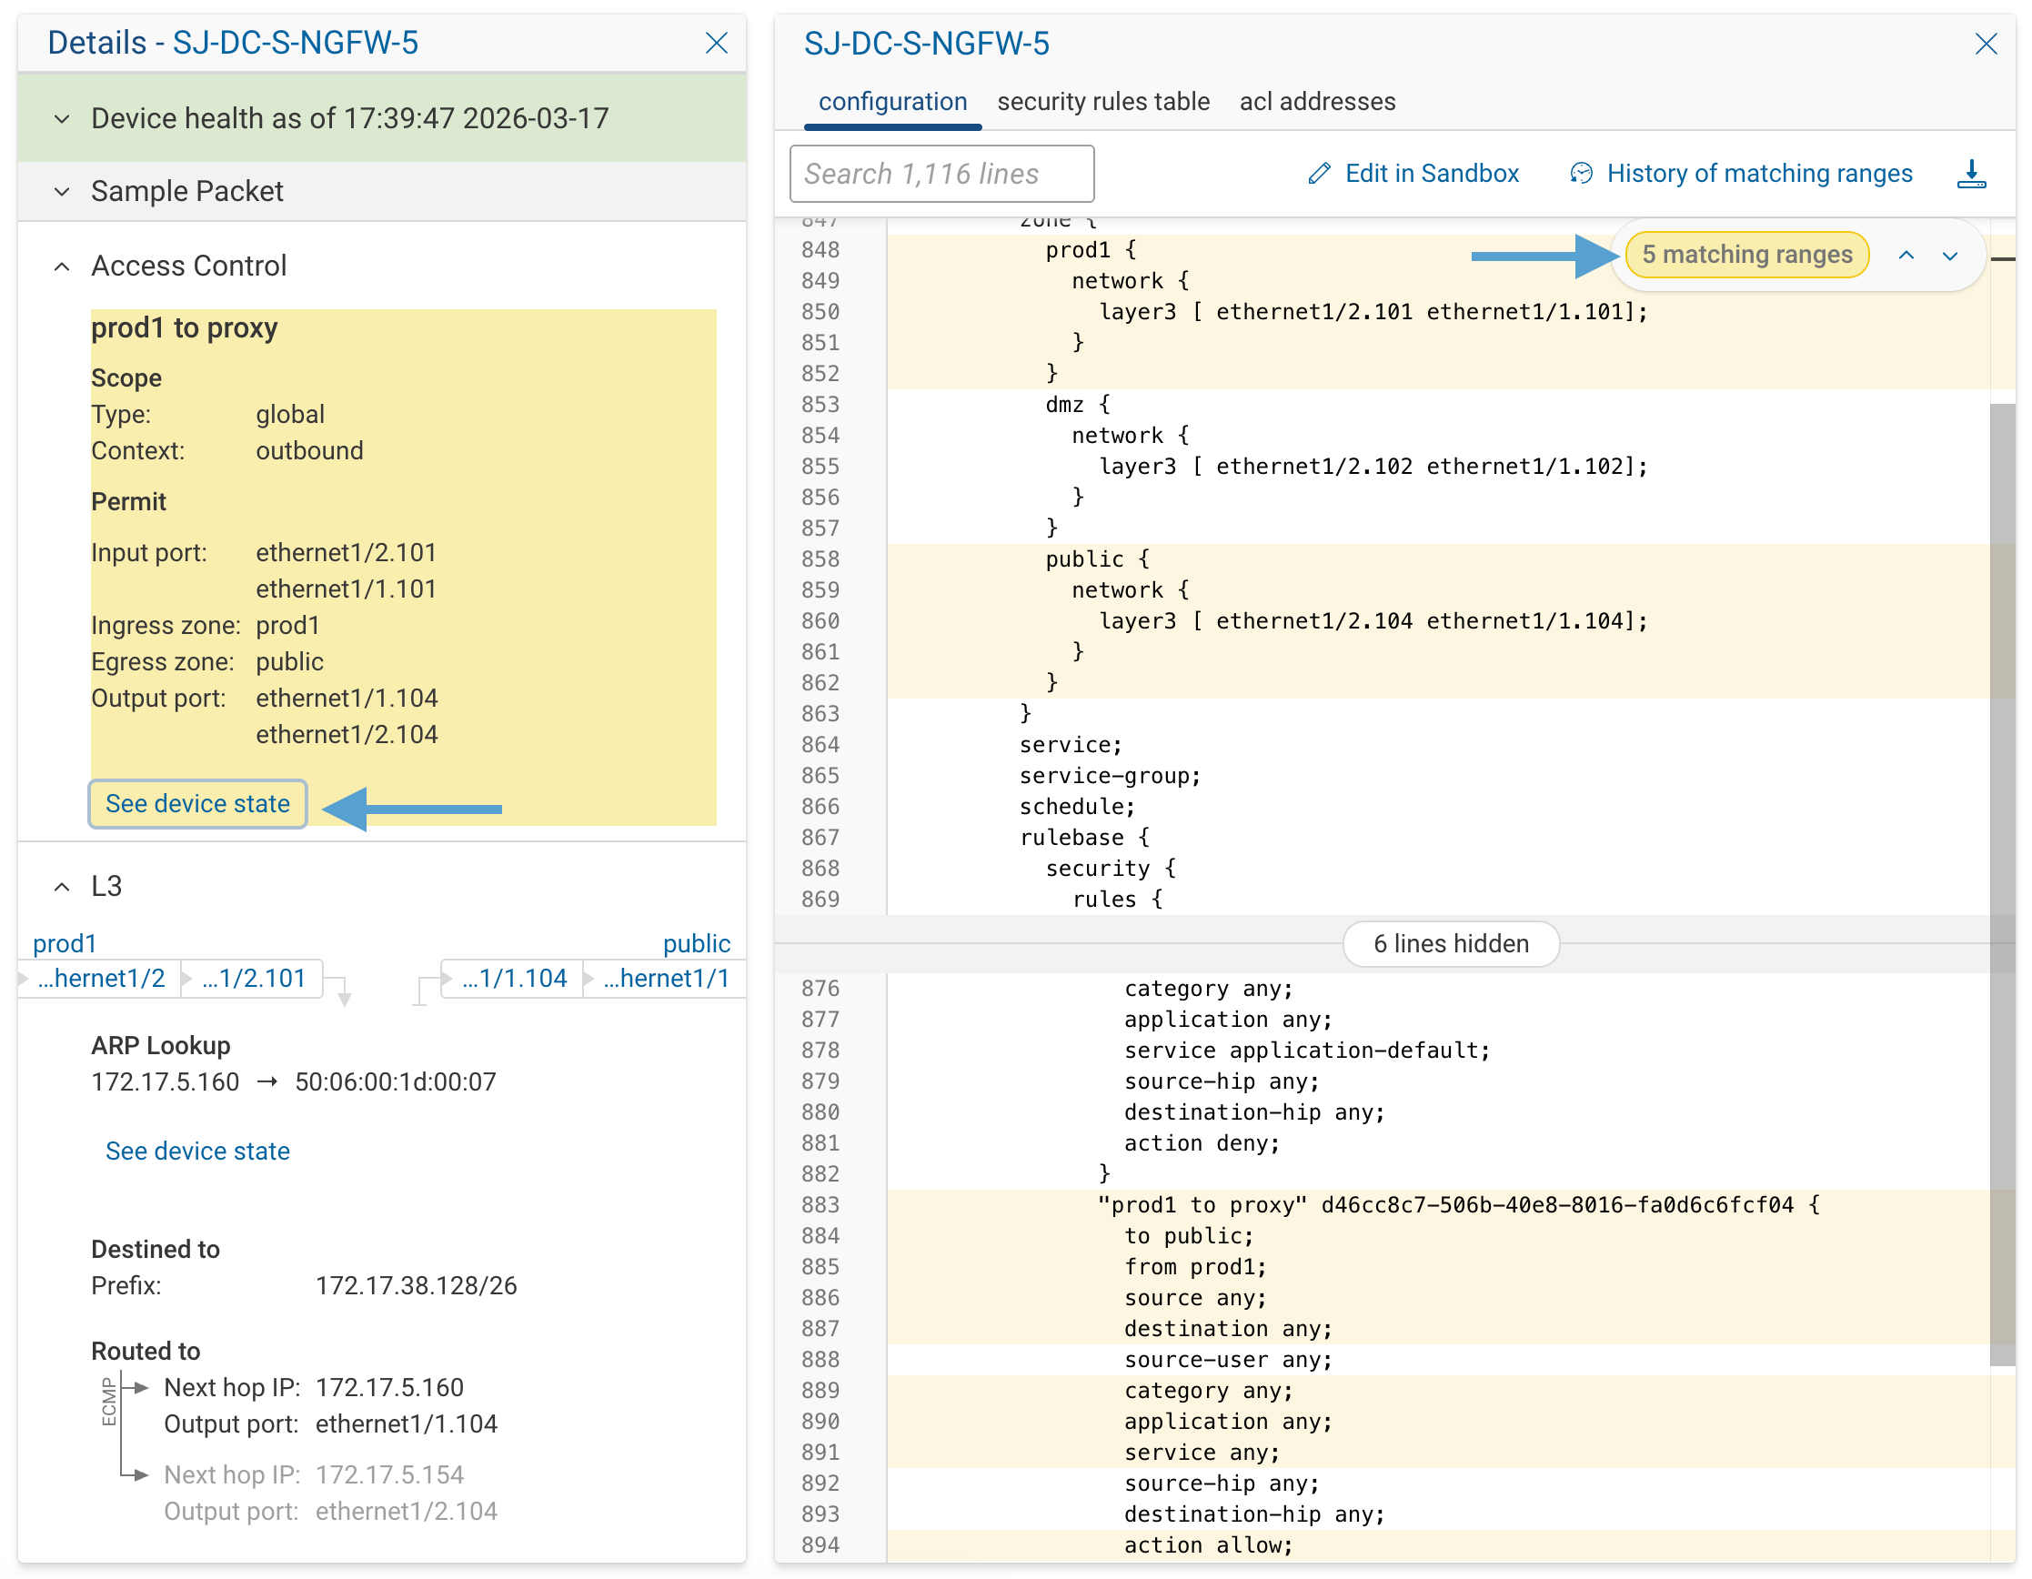Download the configuration file
The image size is (2032, 1579).
coord(1970,173)
